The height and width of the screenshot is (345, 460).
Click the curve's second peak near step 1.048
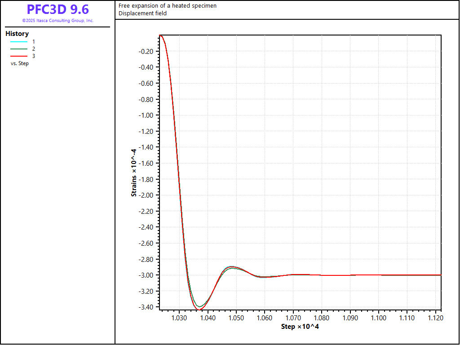[232, 267]
